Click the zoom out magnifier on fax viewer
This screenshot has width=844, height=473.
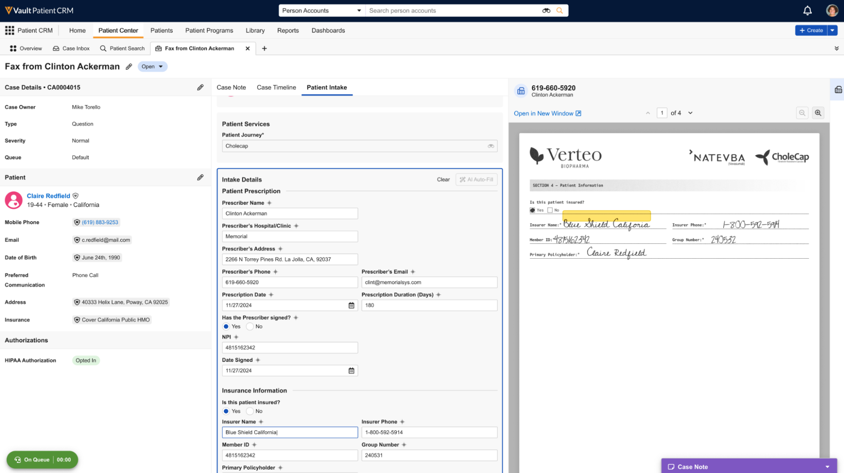(802, 113)
